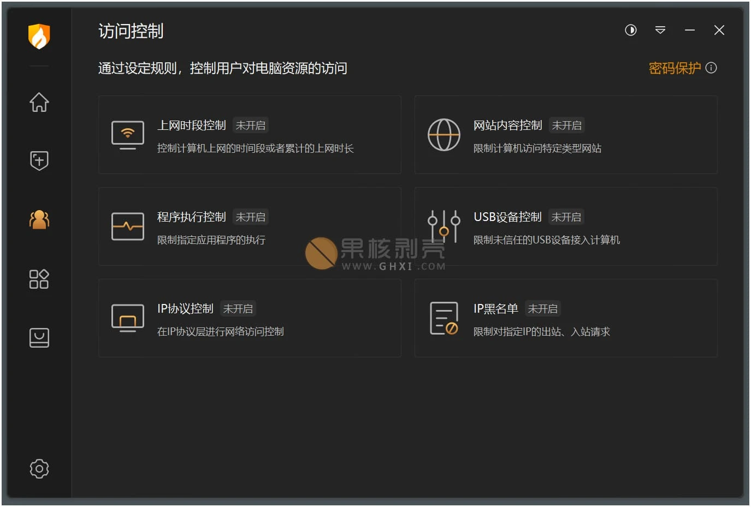
Task: Click description 限制计算机访问特定类型网站
Action: [x=537, y=148]
